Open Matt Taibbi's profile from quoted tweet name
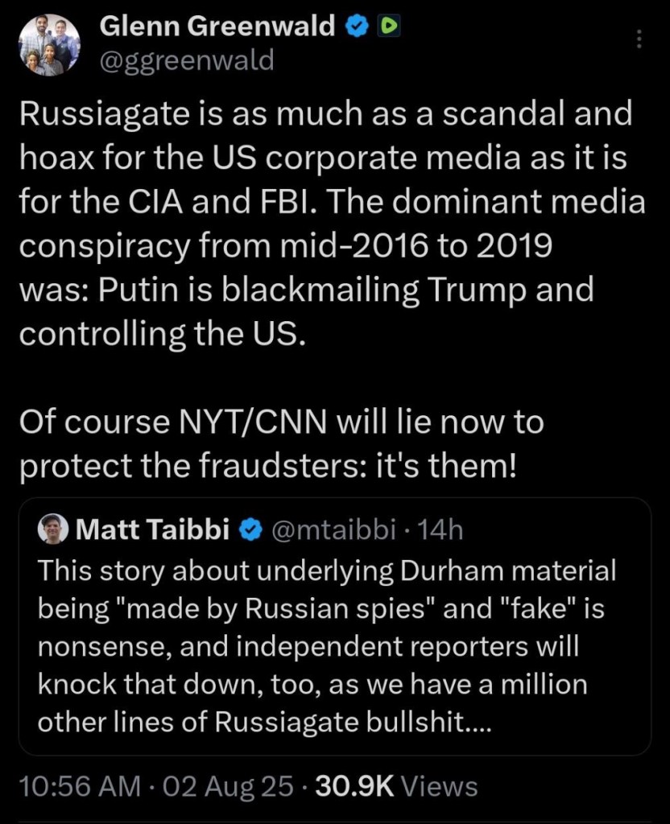Screen dimensions: 670x824 point(154,529)
